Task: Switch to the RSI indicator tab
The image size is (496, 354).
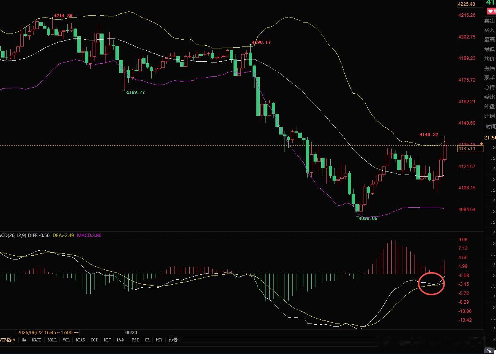Action: click(x=135, y=340)
